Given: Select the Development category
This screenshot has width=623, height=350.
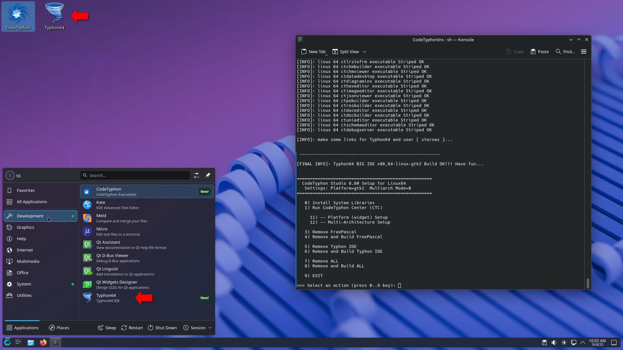Looking at the screenshot, I should pos(41,216).
